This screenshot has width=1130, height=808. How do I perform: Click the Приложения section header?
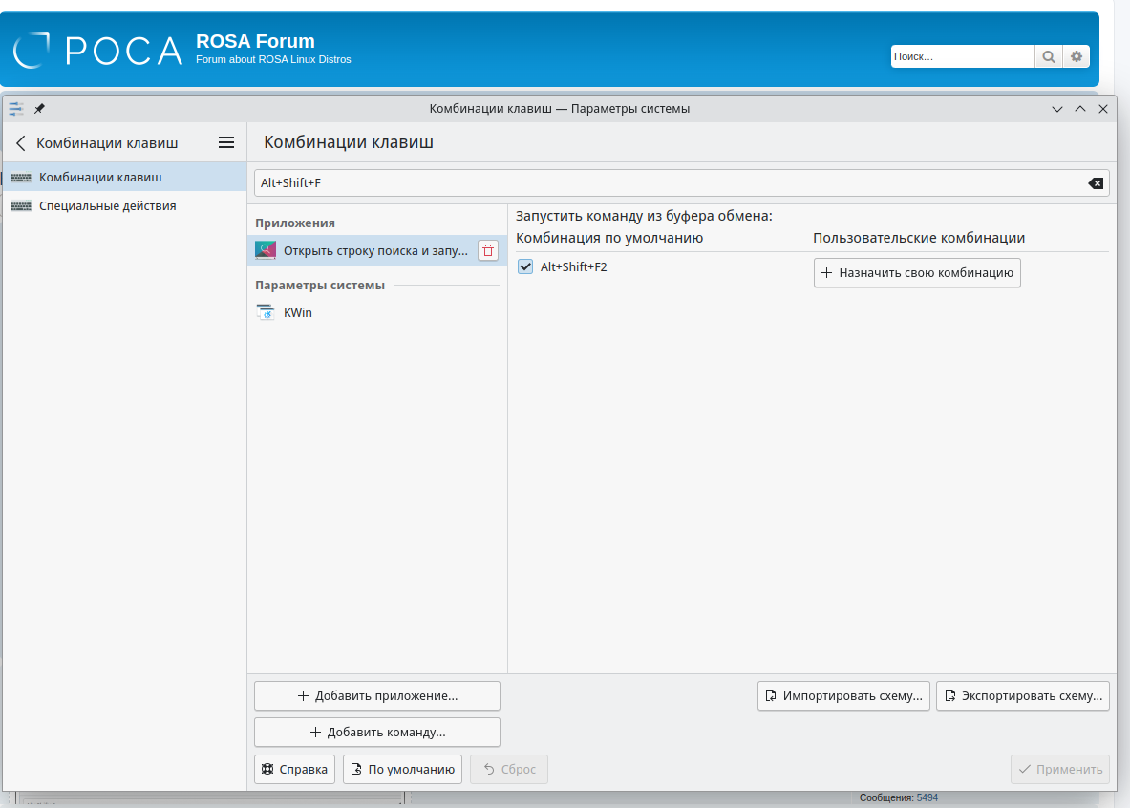(295, 223)
